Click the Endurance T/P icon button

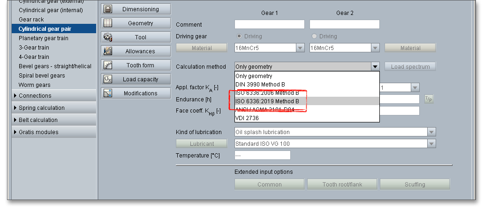coord(429,99)
